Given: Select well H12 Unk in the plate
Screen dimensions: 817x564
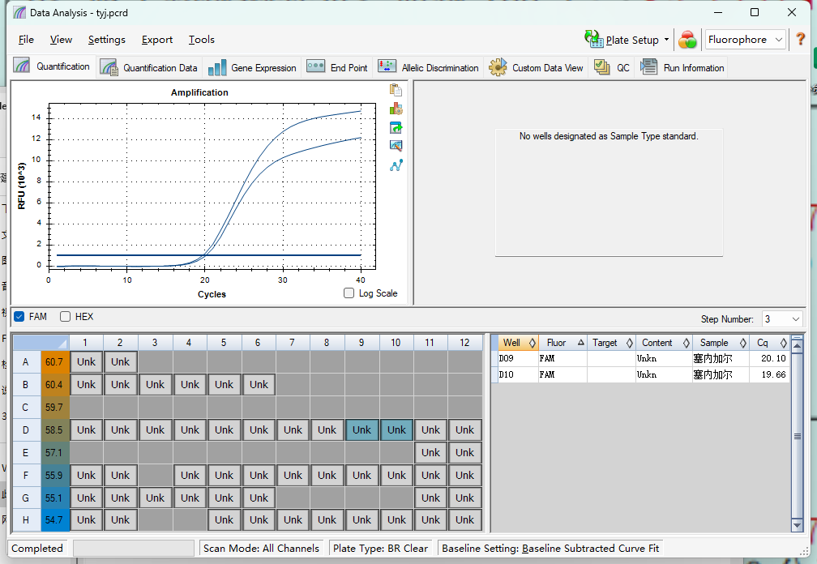Looking at the screenshot, I should (x=464, y=520).
